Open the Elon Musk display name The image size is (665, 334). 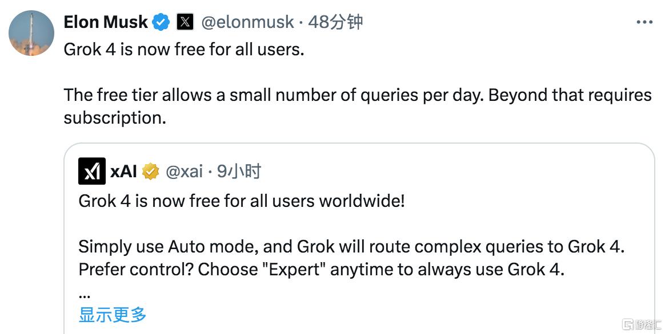106,22
